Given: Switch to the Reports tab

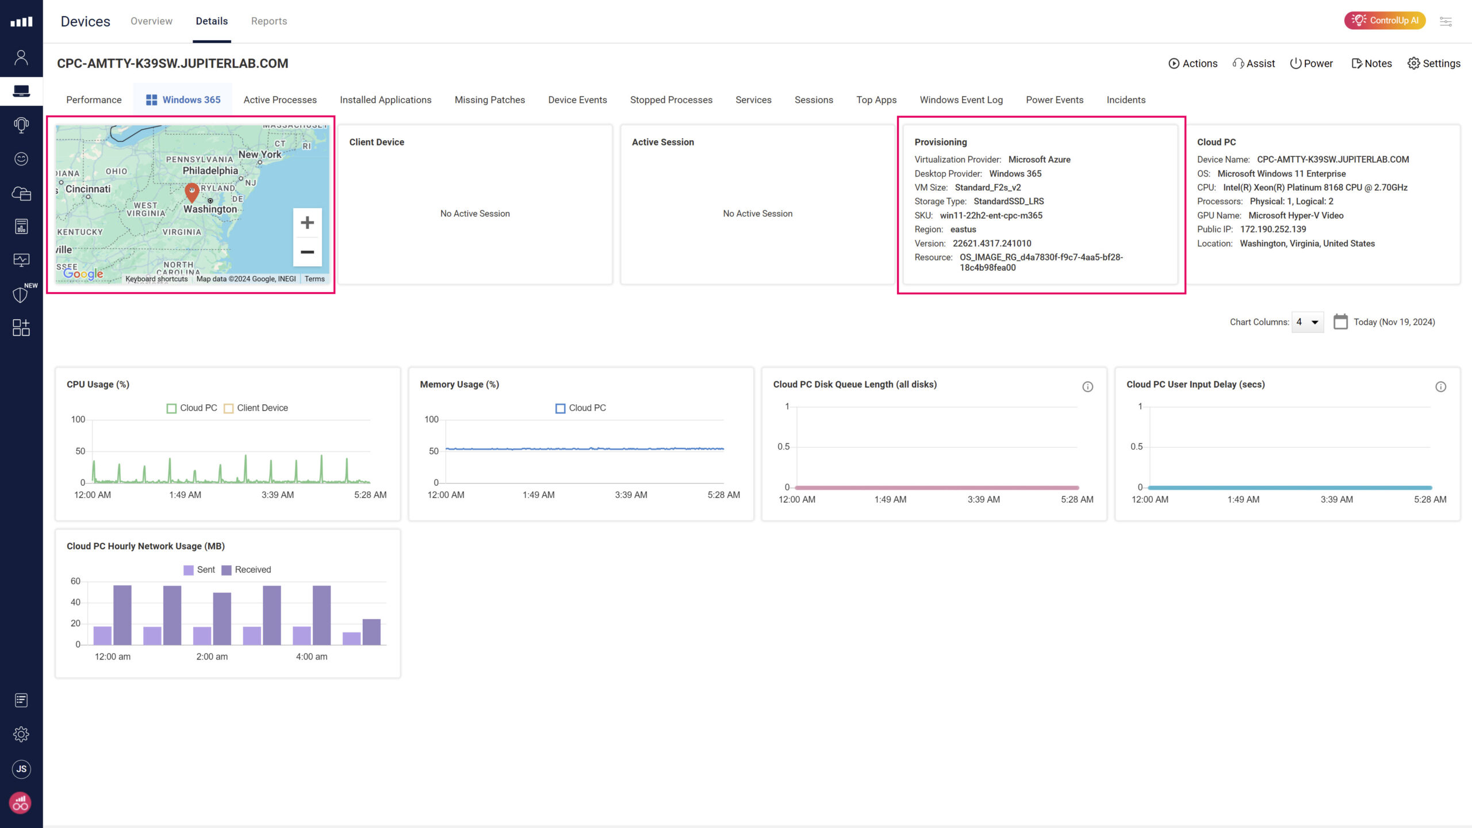Looking at the screenshot, I should (269, 21).
